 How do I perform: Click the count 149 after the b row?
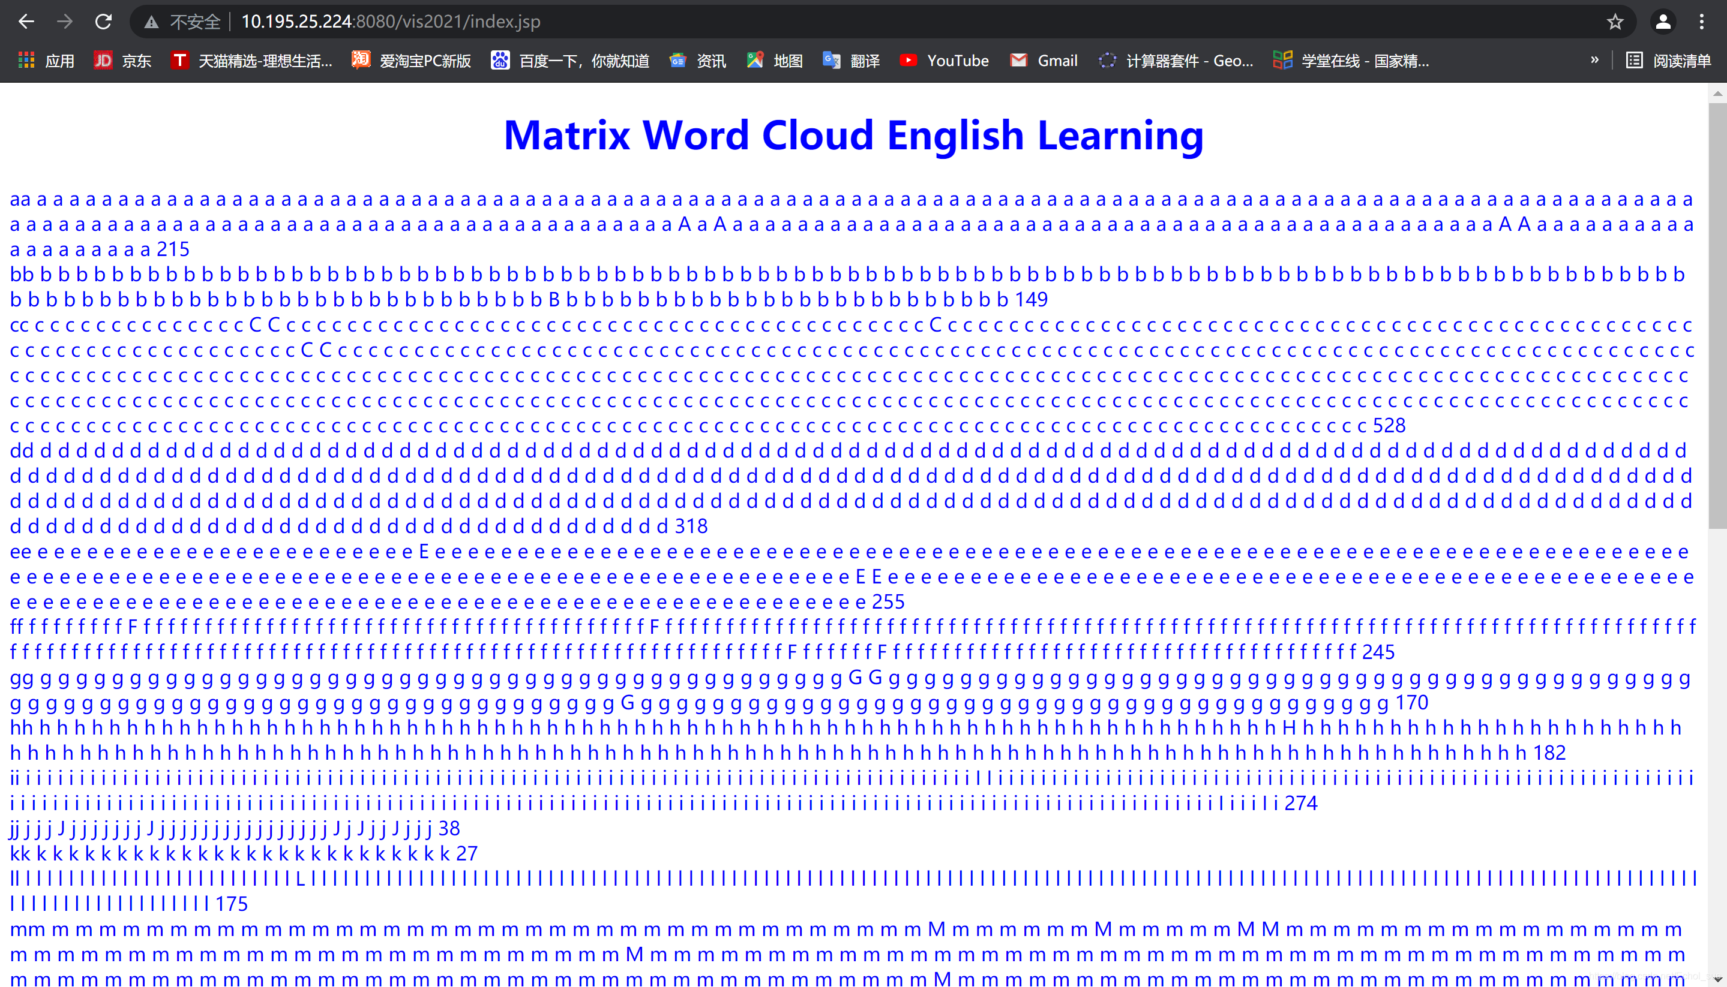1031,300
